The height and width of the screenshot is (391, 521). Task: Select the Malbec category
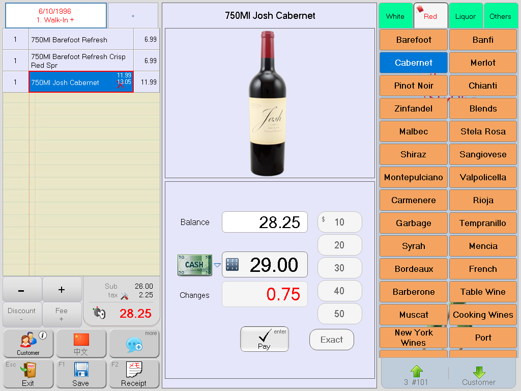pos(414,131)
